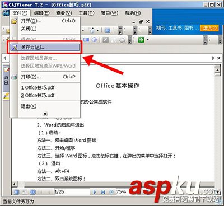Click the dotted gear toolbar icon

coord(122,40)
